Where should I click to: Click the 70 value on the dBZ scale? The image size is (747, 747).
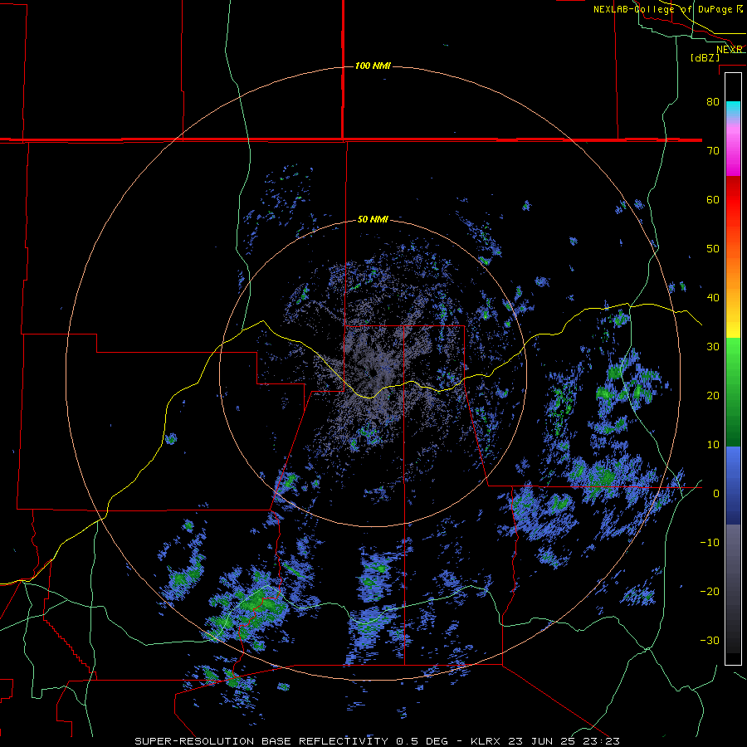coord(713,151)
